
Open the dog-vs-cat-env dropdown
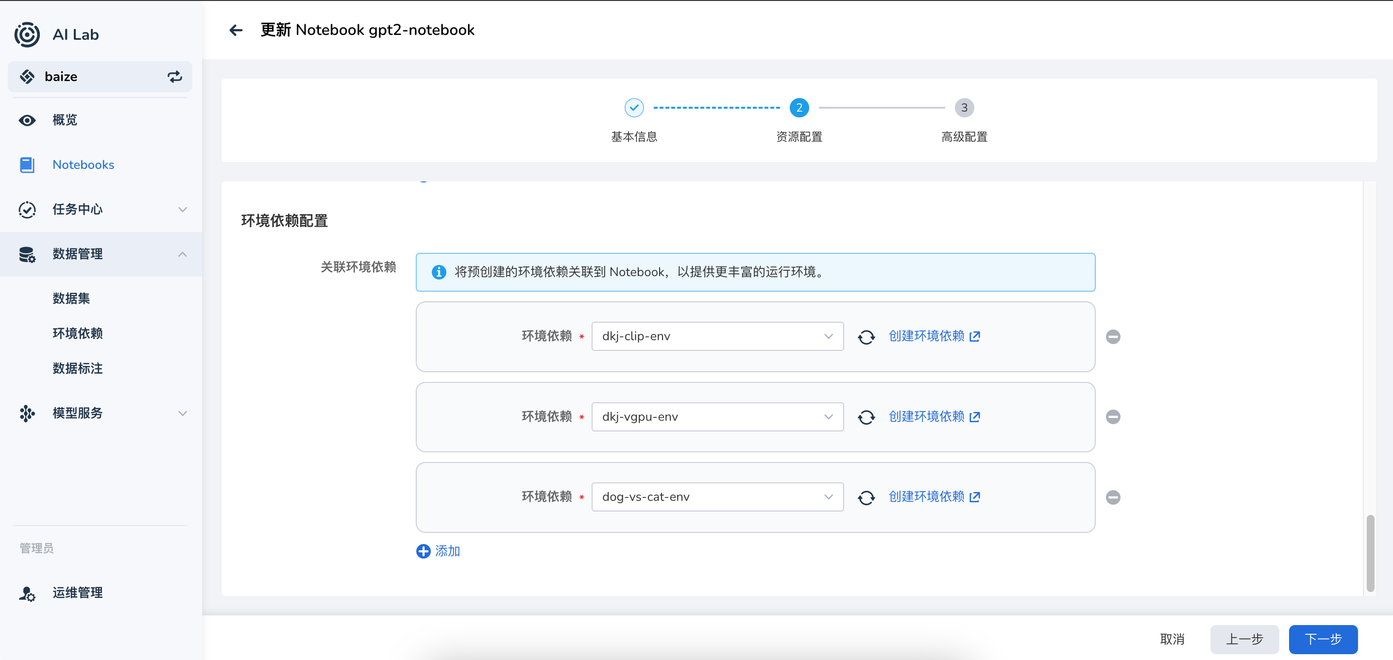click(717, 497)
